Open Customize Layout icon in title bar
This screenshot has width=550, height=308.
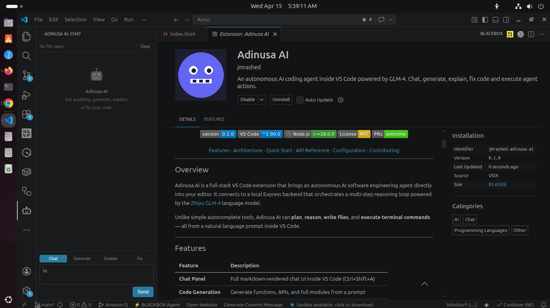pos(475,19)
